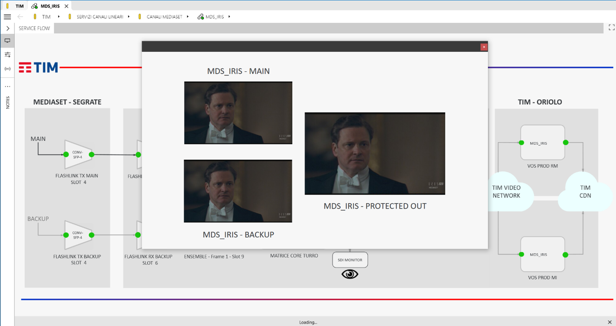Expand arrow after SERVIZI CANALI LINEARI
Image resolution: width=616 pixels, height=326 pixels.
129,17
